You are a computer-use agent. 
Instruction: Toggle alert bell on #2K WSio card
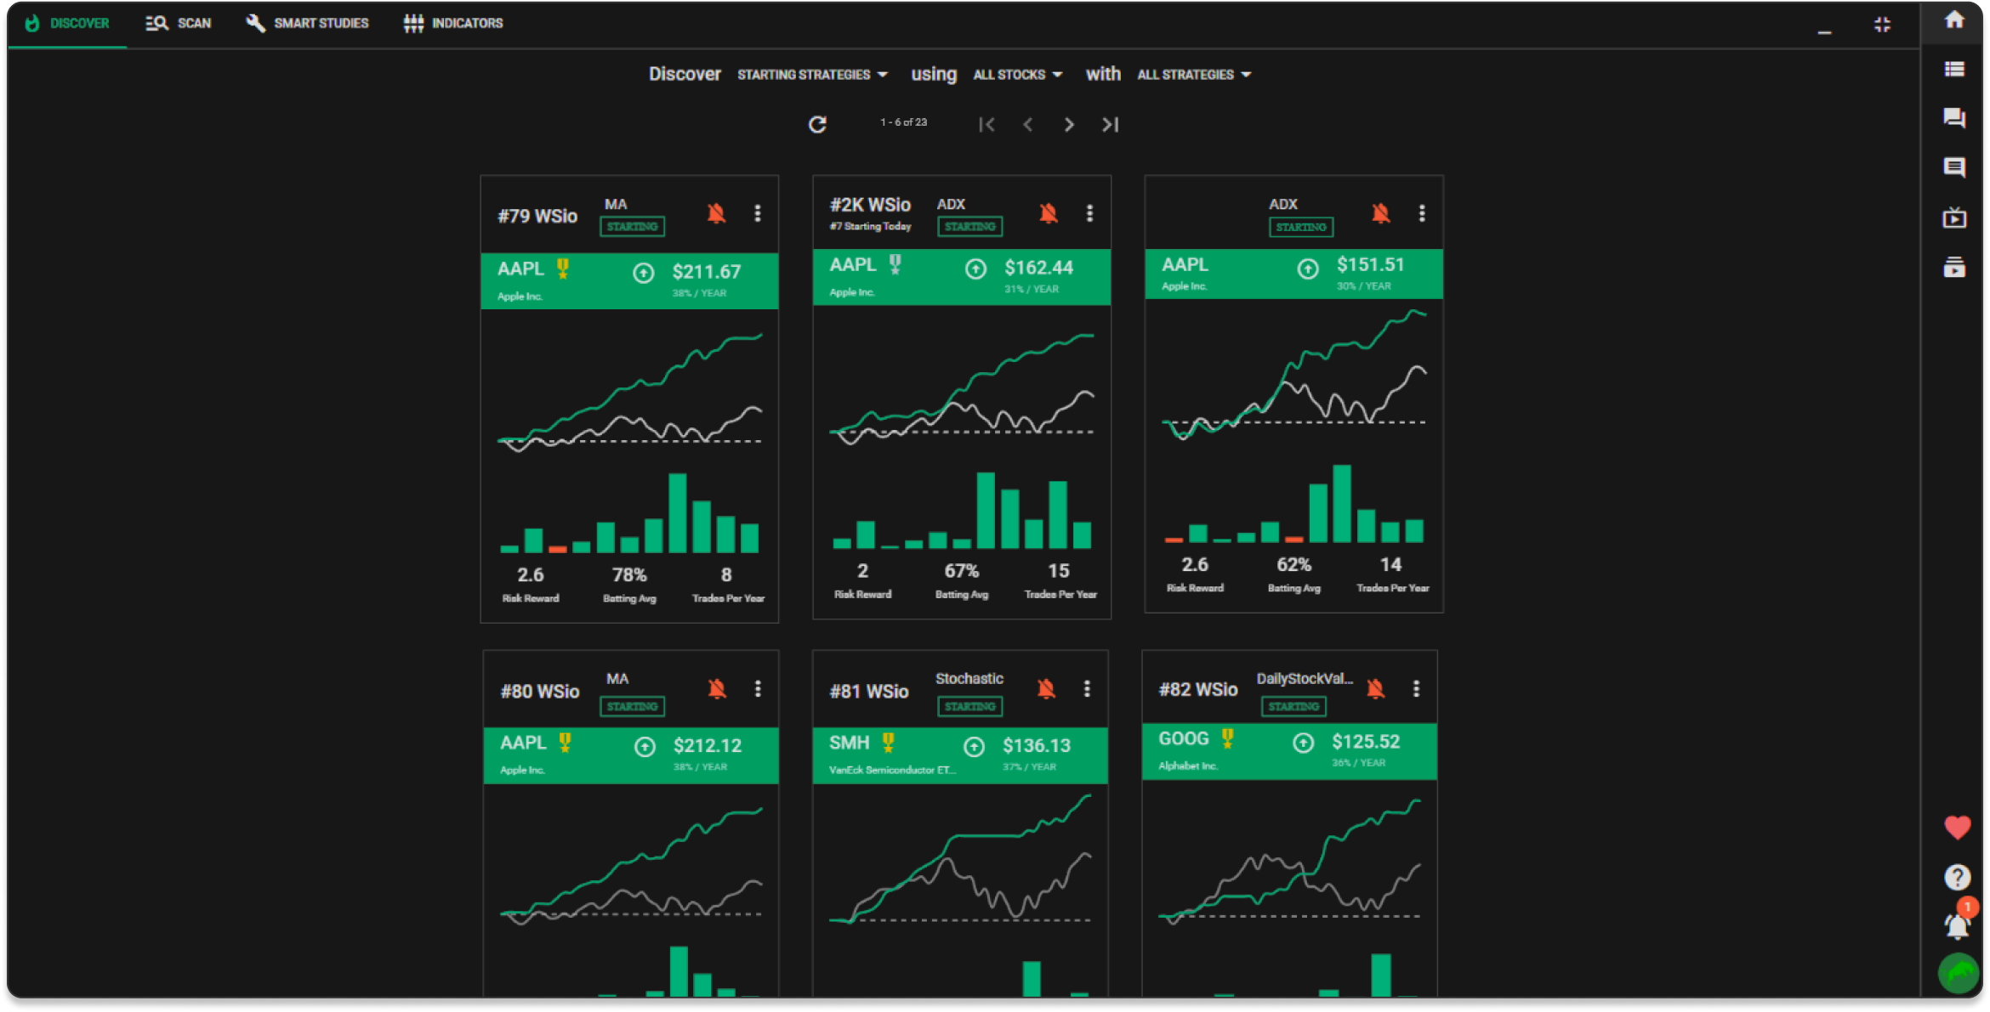[x=1049, y=213]
